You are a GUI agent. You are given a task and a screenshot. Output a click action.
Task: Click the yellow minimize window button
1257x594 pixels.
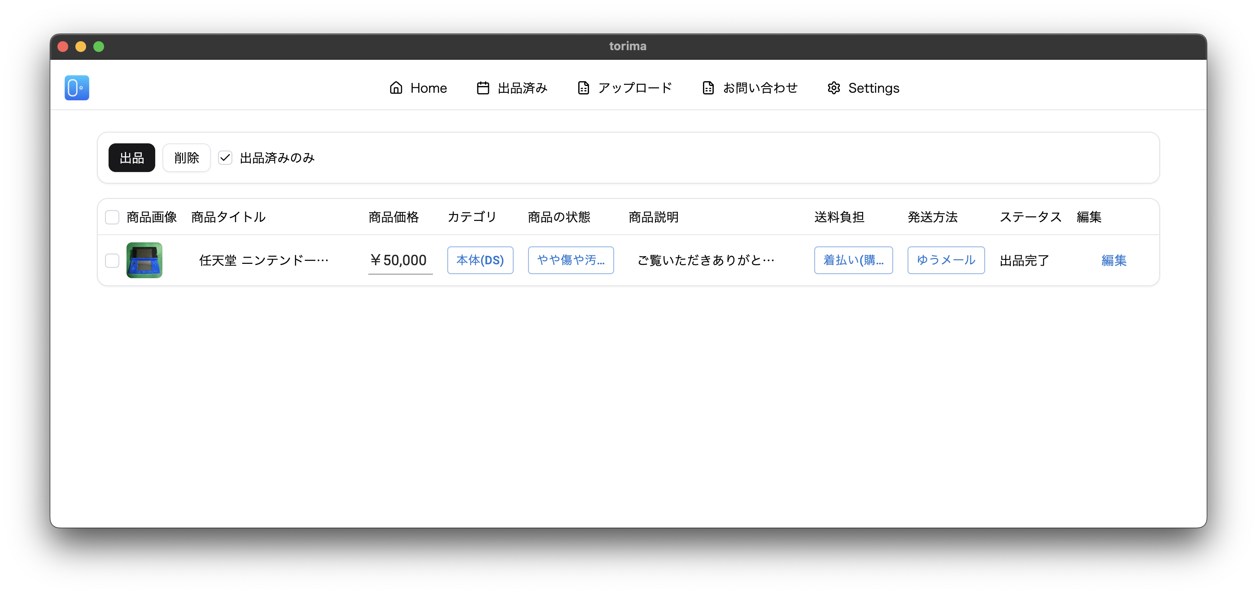[80, 47]
